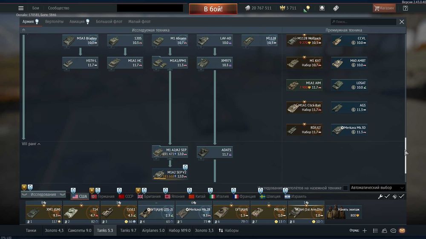Click the tree vertical scrollbar
426x239 pixels.
click(x=406, y=155)
